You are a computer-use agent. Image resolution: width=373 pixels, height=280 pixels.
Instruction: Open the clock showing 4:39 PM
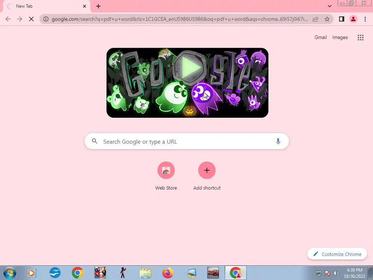[354, 273]
